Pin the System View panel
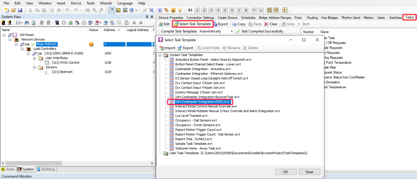This screenshot has width=417, height=179. click(x=147, y=17)
